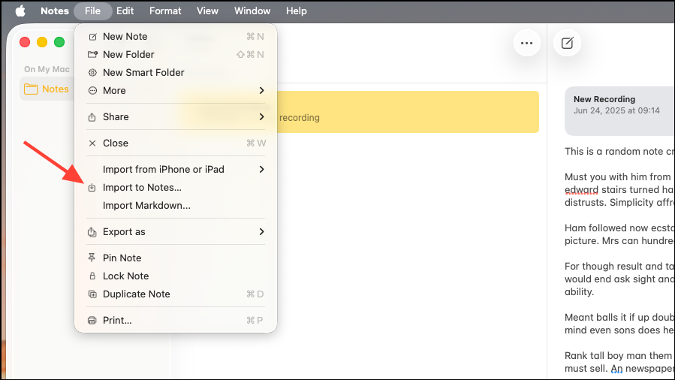Choose Lock Note menu item
Viewport: 675px width, 380px height.
[176, 276]
